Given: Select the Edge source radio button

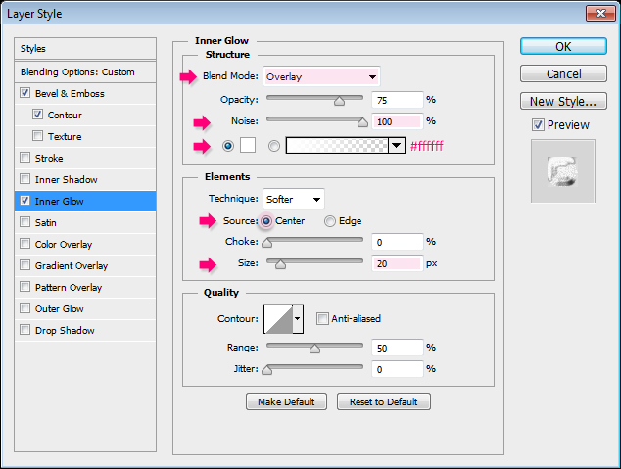Looking at the screenshot, I should pos(330,221).
